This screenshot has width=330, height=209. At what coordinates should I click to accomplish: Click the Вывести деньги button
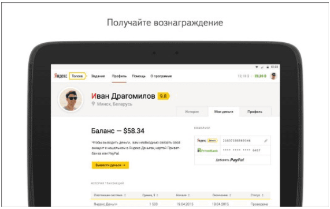[110, 165]
